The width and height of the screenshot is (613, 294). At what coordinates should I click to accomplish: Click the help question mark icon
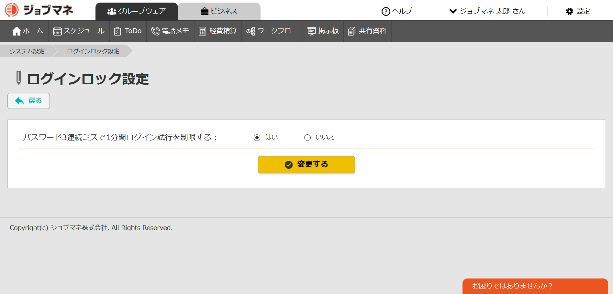(386, 12)
